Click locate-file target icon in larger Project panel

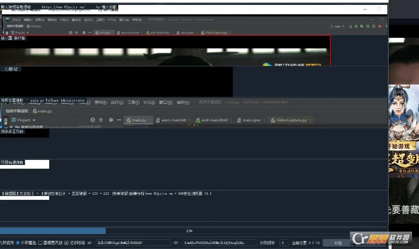(x=93, y=120)
